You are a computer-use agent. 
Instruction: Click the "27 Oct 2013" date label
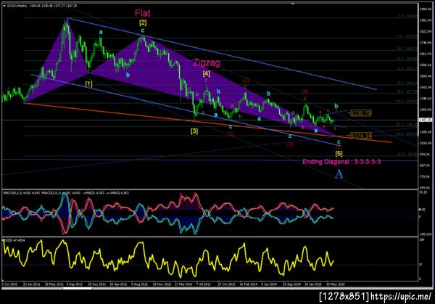(226, 284)
